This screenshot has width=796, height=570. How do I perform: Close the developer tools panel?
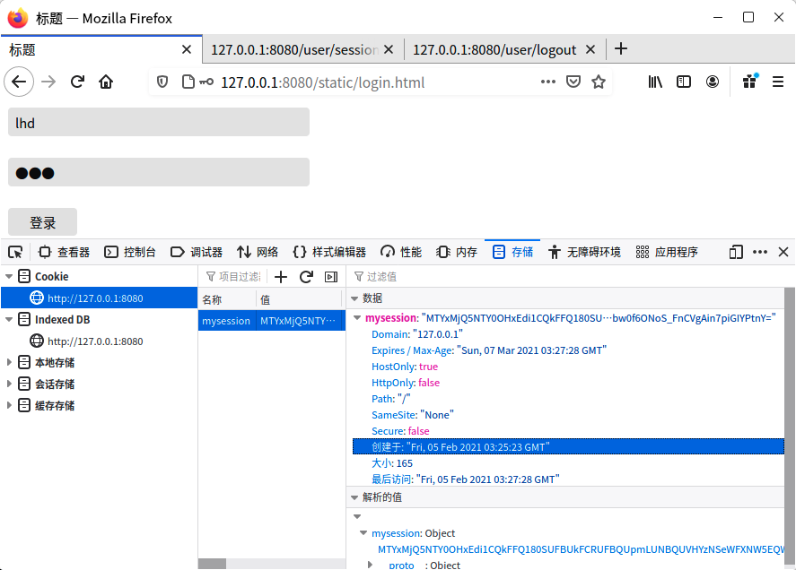(x=783, y=252)
